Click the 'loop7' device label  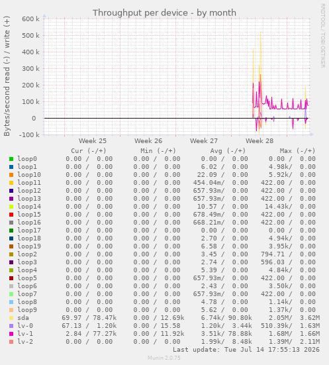(x=27, y=294)
